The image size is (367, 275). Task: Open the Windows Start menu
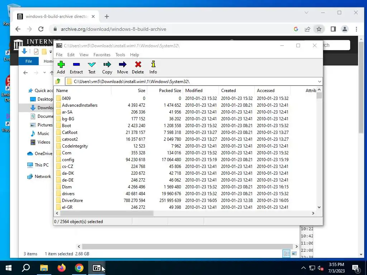[x=9, y=268]
